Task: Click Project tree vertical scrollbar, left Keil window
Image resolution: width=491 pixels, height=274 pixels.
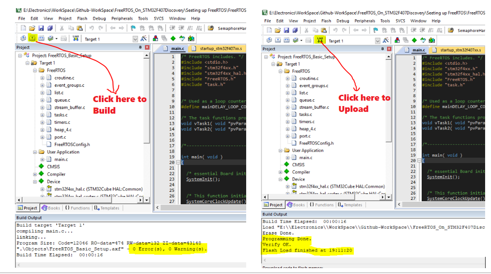Action: tap(147, 101)
